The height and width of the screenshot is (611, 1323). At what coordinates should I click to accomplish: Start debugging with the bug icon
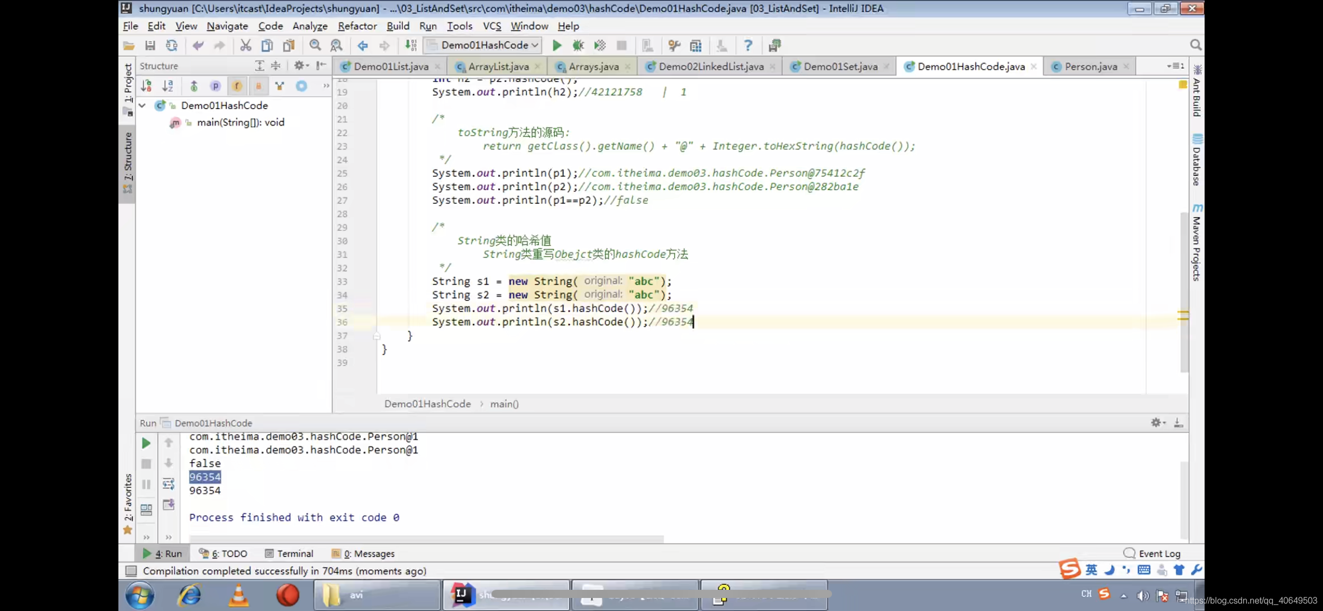578,46
